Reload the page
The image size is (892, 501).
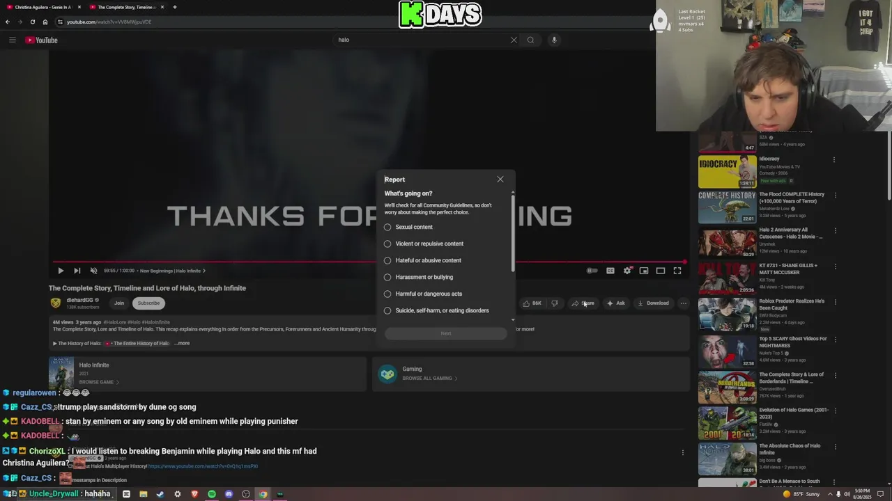coord(32,22)
